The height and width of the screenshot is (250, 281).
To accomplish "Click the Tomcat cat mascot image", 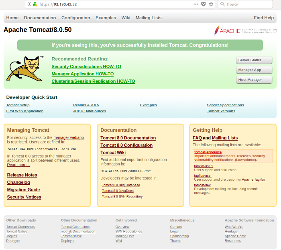I will pyautogui.click(x=25, y=69).
